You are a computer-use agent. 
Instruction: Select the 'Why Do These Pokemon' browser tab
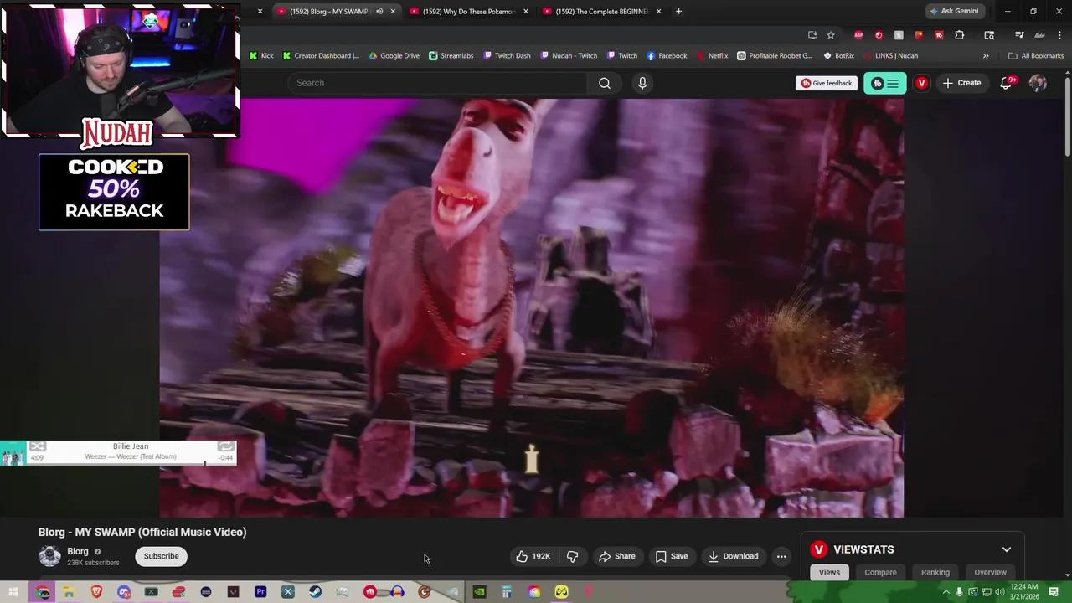click(x=469, y=11)
